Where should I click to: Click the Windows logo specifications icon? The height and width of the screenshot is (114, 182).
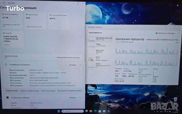point(8,98)
